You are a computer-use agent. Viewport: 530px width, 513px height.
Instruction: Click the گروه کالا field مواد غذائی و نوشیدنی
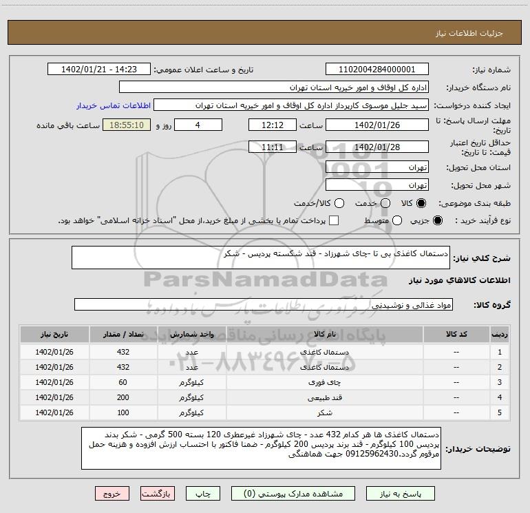pos(264,304)
